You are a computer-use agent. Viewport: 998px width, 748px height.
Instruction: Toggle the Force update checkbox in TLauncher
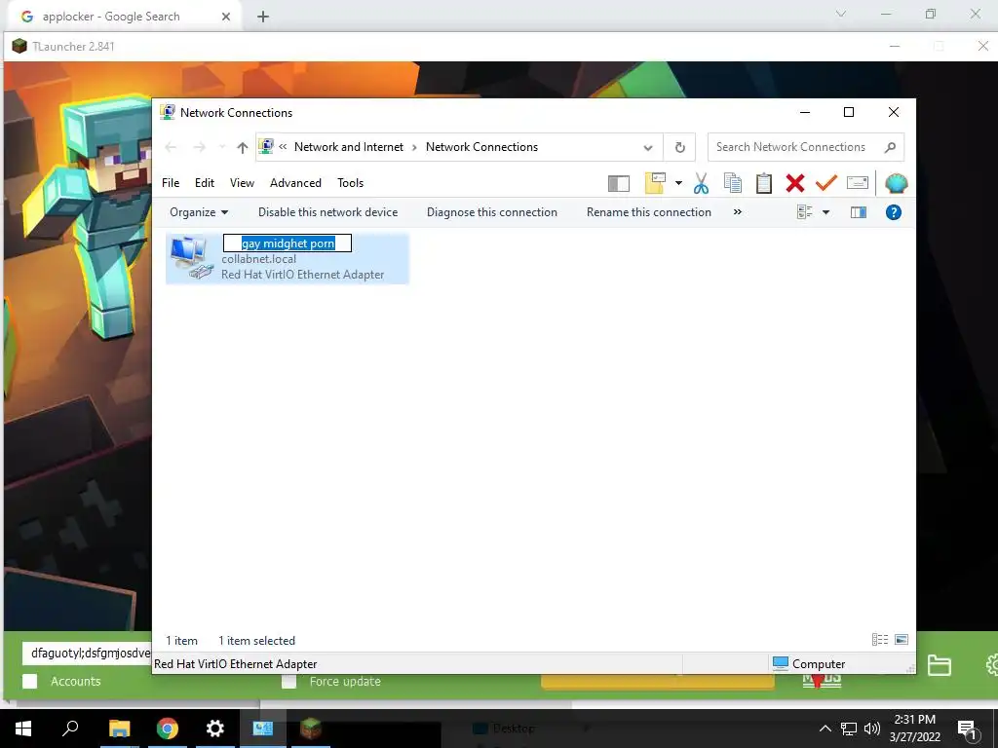(288, 681)
